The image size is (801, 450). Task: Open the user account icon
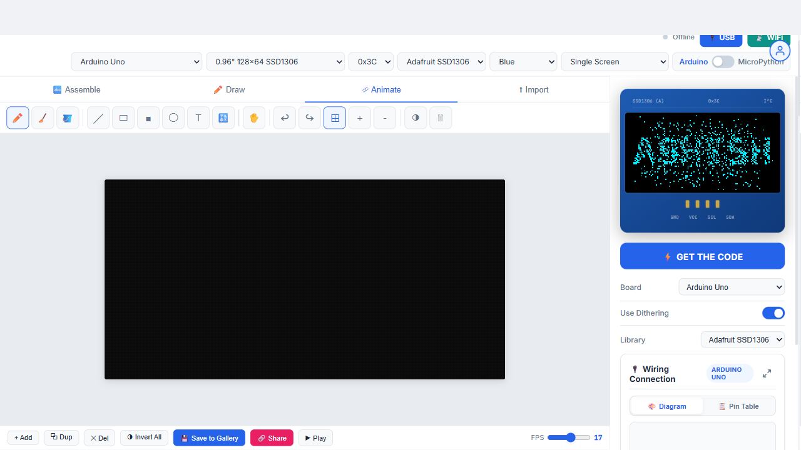(x=780, y=51)
